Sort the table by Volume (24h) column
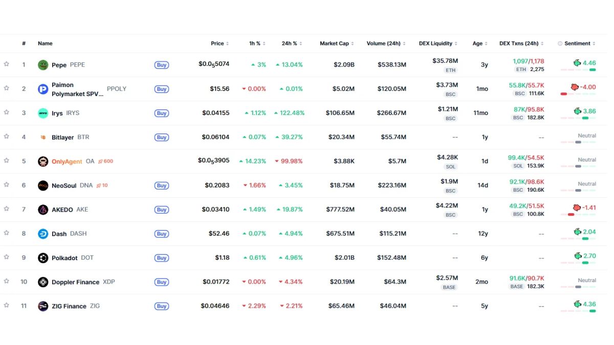 tap(386, 43)
